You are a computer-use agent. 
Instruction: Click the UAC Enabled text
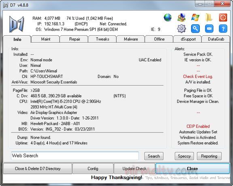(150, 60)
